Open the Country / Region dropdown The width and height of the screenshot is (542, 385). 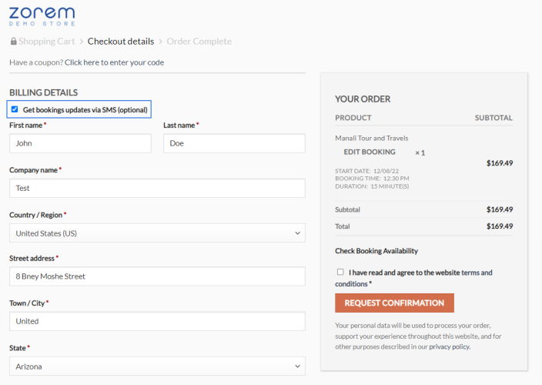pos(157,233)
